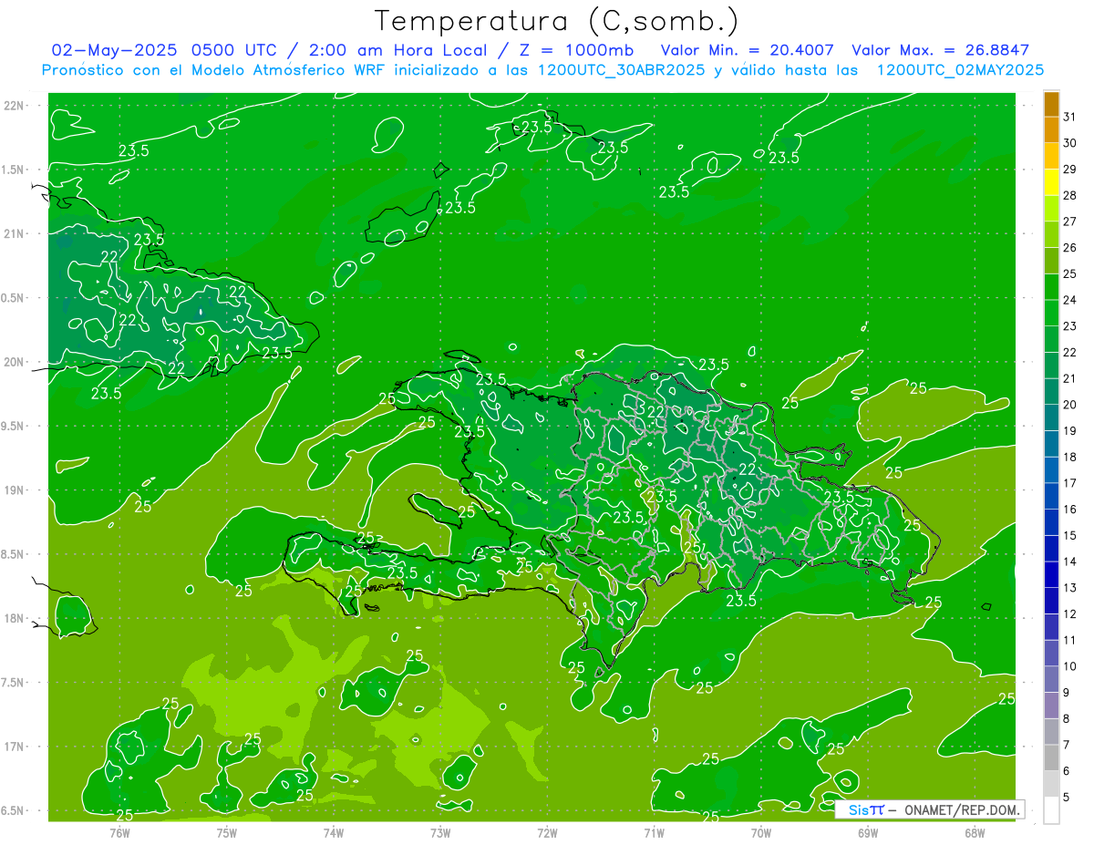The image size is (1094, 845).
Task: Select the "Valor Max. = 26.8847" readout
Action: (941, 50)
